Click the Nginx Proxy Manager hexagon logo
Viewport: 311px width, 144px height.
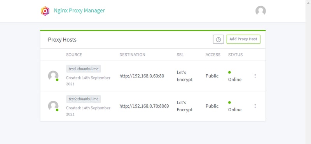[x=45, y=11]
